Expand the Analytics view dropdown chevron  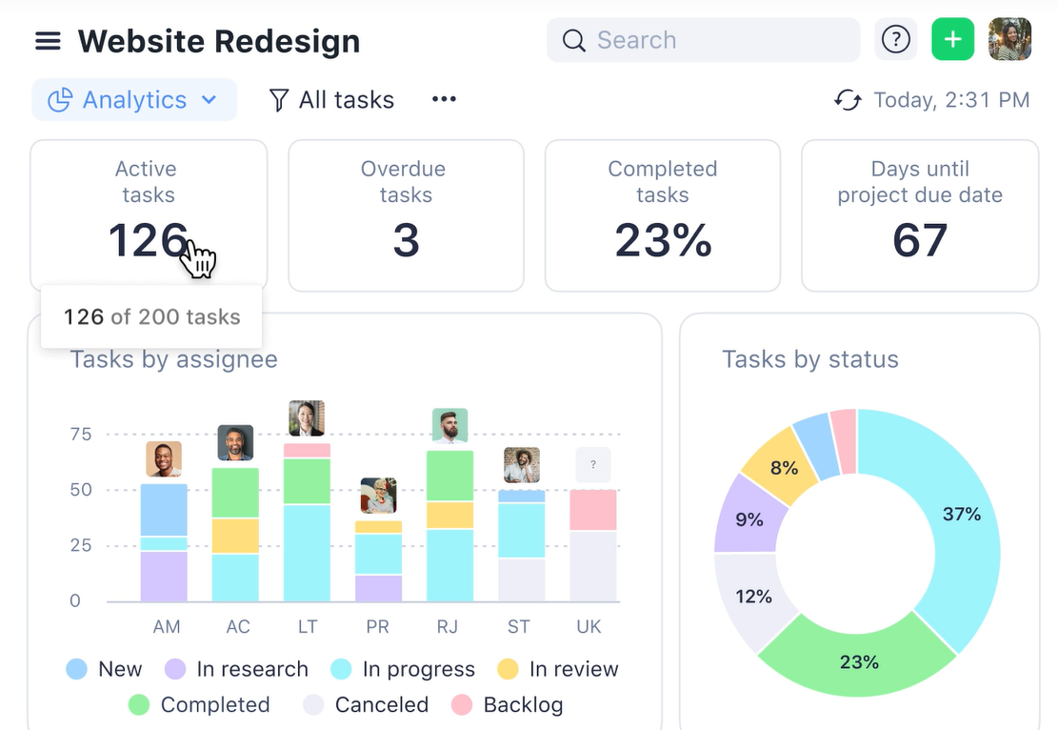pyautogui.click(x=210, y=100)
